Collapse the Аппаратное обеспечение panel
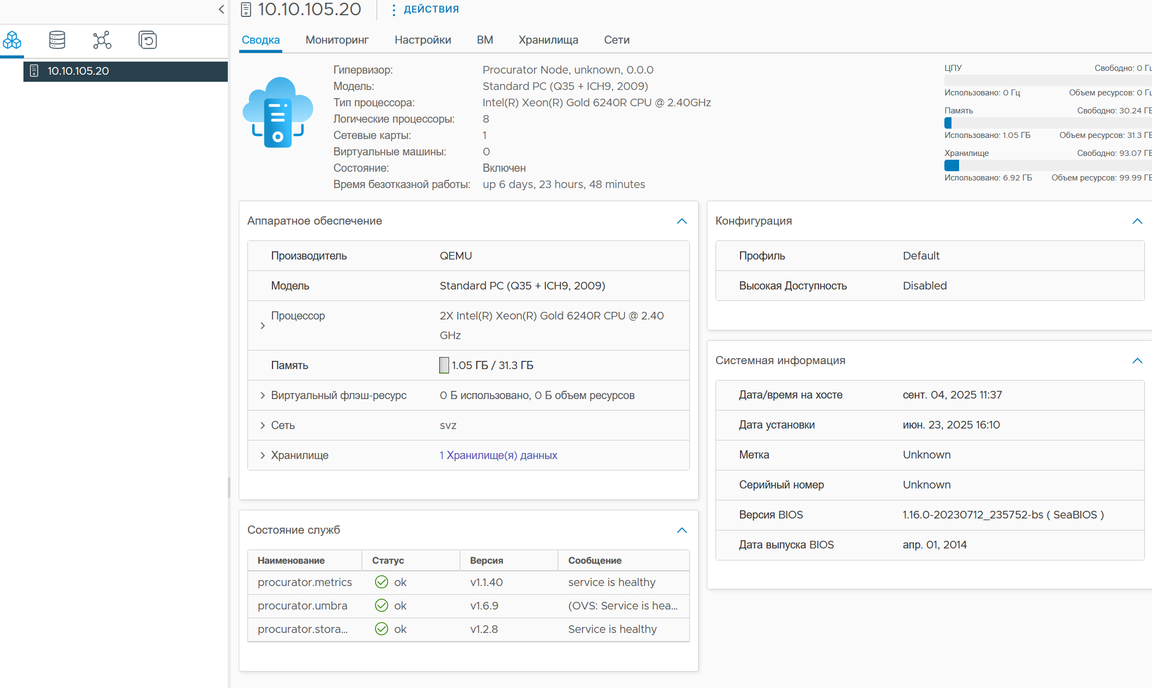Viewport: 1152px width, 688px height. coord(682,221)
